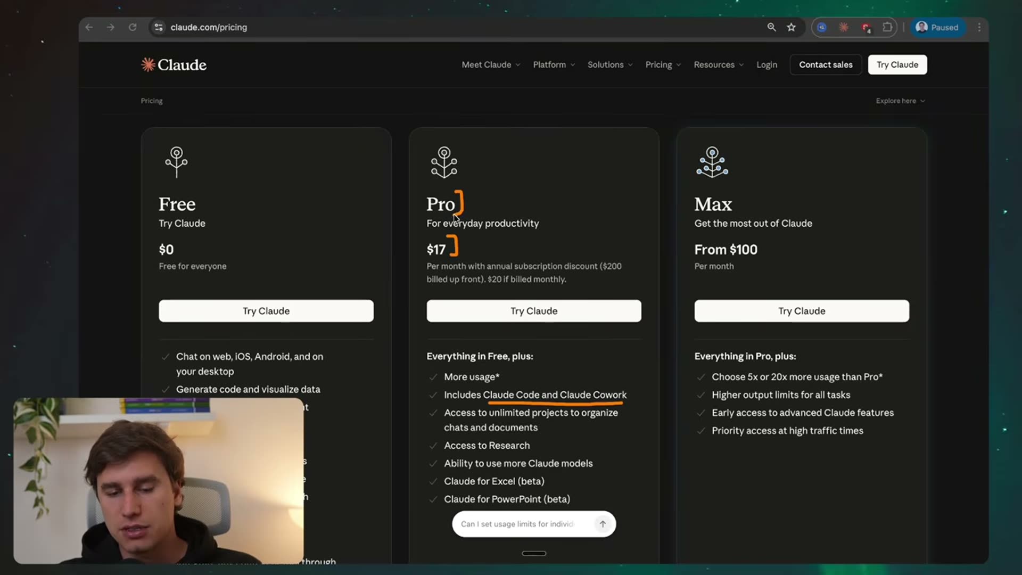This screenshot has width=1022, height=575.
Task: Click the chat widget drag handle bar
Action: click(534, 553)
